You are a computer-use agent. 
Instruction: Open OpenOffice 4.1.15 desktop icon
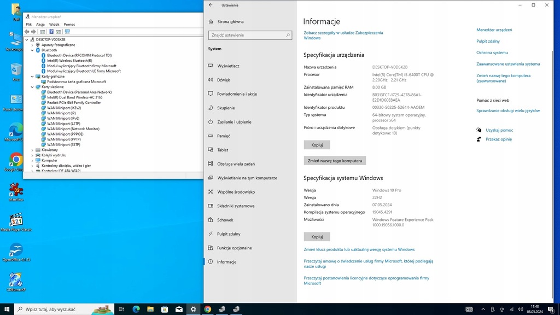click(x=16, y=252)
